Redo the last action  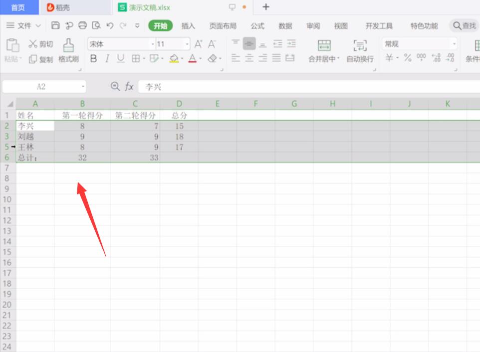(x=123, y=25)
